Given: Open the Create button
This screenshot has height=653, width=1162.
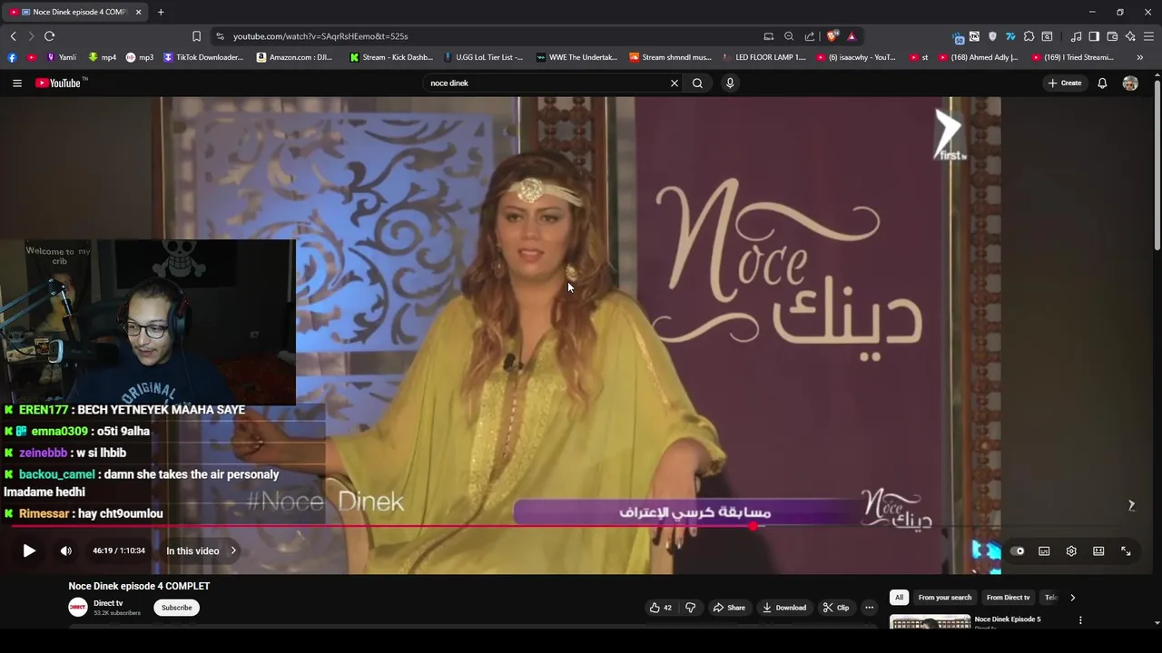Looking at the screenshot, I should [x=1065, y=83].
